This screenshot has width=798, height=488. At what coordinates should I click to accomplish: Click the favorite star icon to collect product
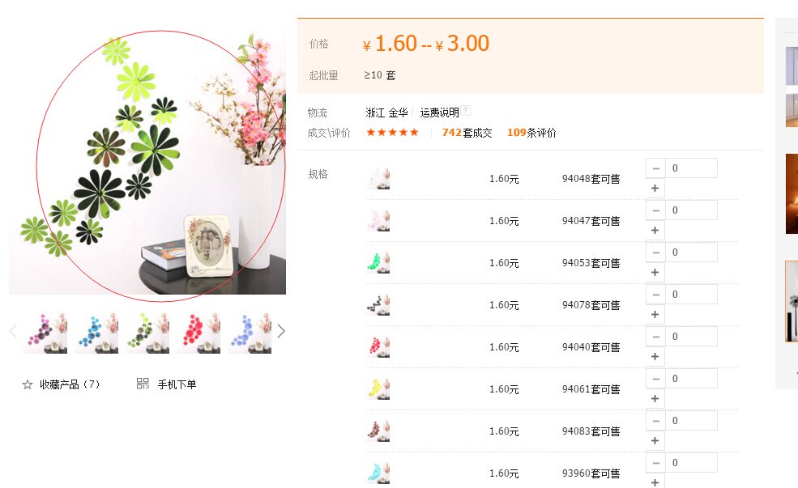28,384
